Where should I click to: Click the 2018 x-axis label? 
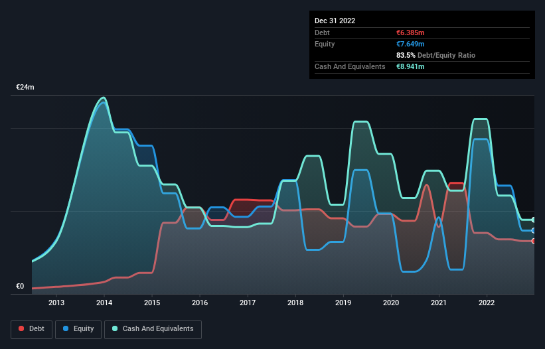pos(295,303)
